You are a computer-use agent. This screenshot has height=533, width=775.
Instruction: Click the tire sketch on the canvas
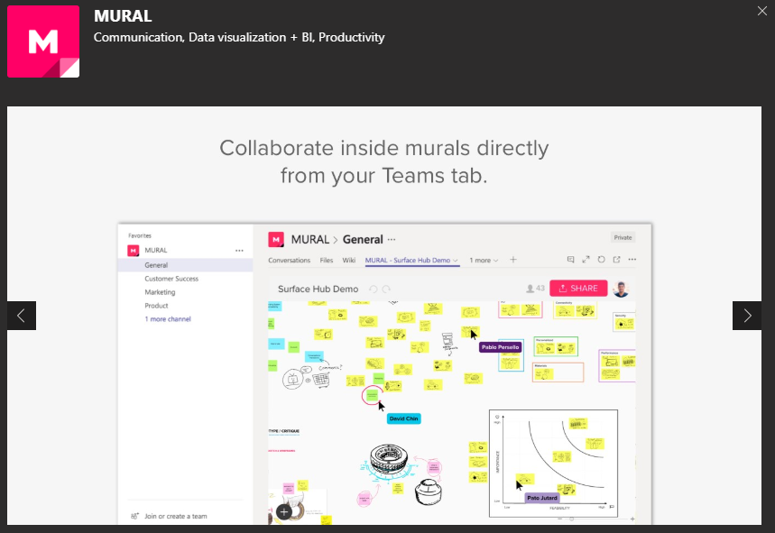389,459
